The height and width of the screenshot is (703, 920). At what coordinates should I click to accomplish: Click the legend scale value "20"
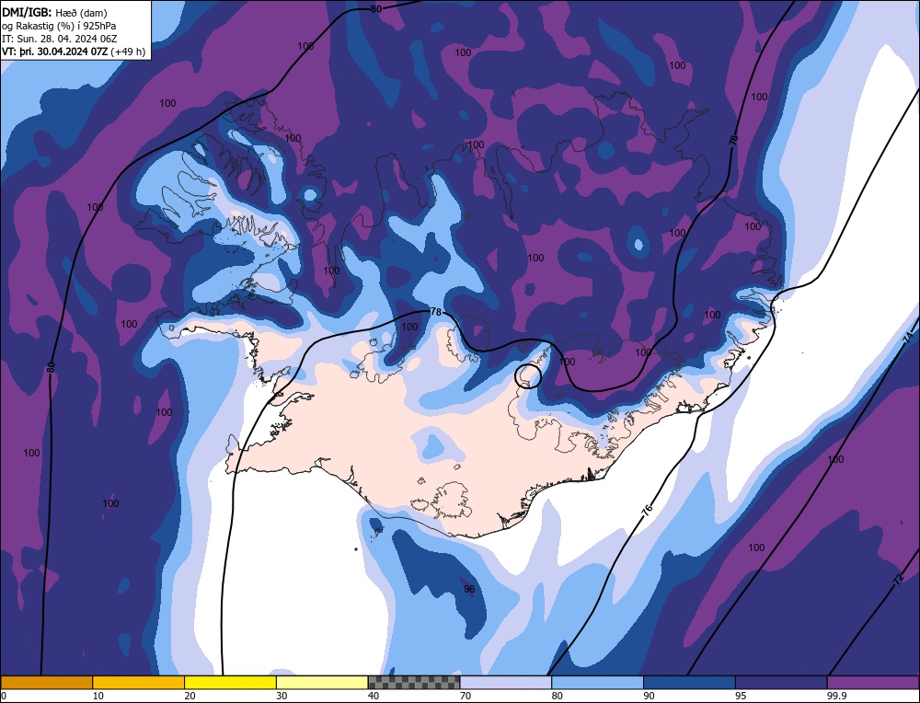click(190, 696)
